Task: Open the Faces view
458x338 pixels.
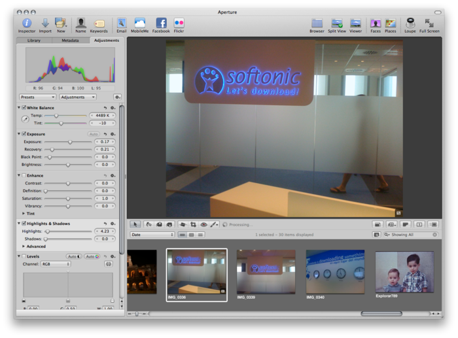Action: pyautogui.click(x=376, y=24)
